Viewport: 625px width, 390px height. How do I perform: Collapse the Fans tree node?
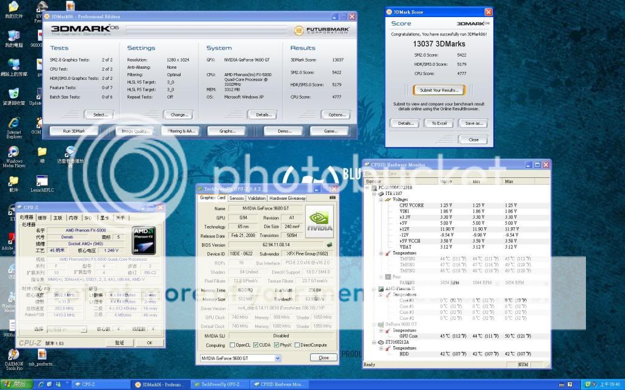tap(381, 277)
